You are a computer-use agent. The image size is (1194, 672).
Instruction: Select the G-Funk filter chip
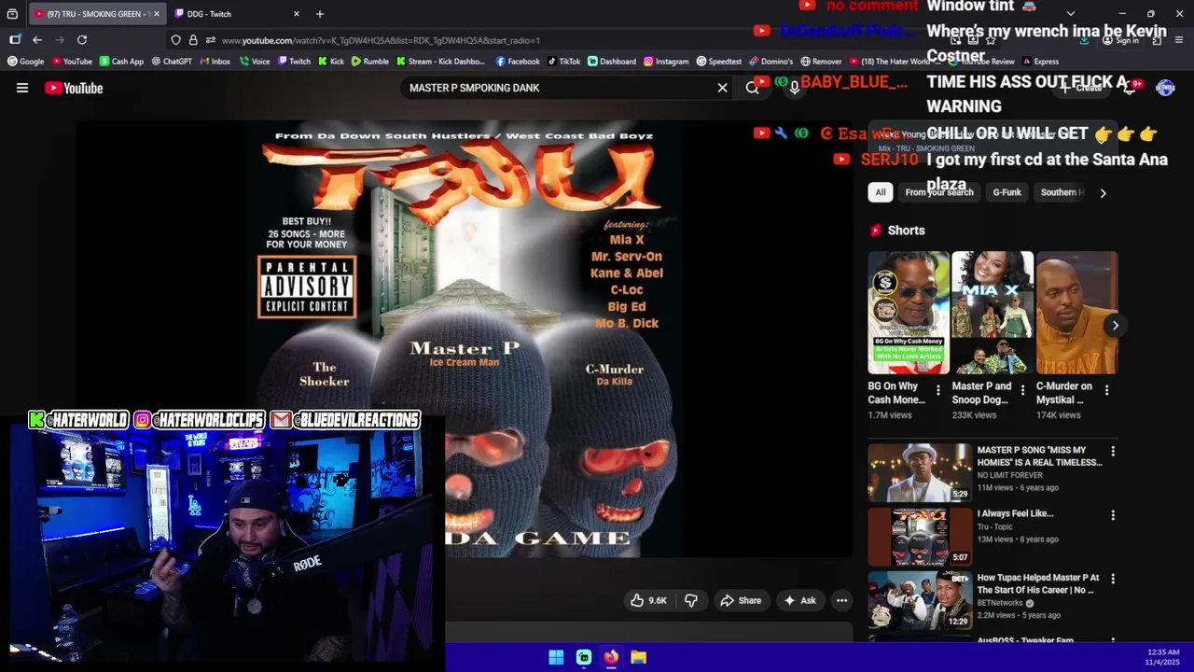click(x=1007, y=192)
